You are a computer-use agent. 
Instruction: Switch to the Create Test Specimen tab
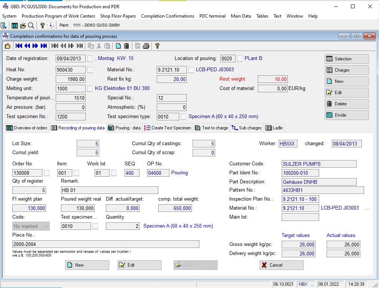[168, 128]
